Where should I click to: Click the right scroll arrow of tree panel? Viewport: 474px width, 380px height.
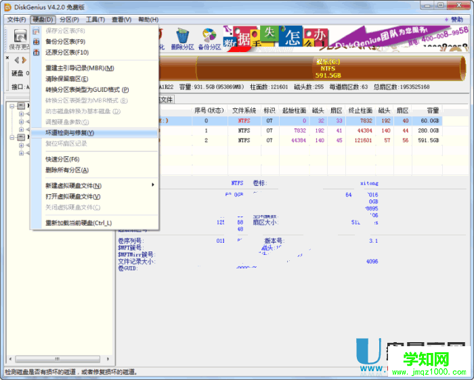click(108, 359)
